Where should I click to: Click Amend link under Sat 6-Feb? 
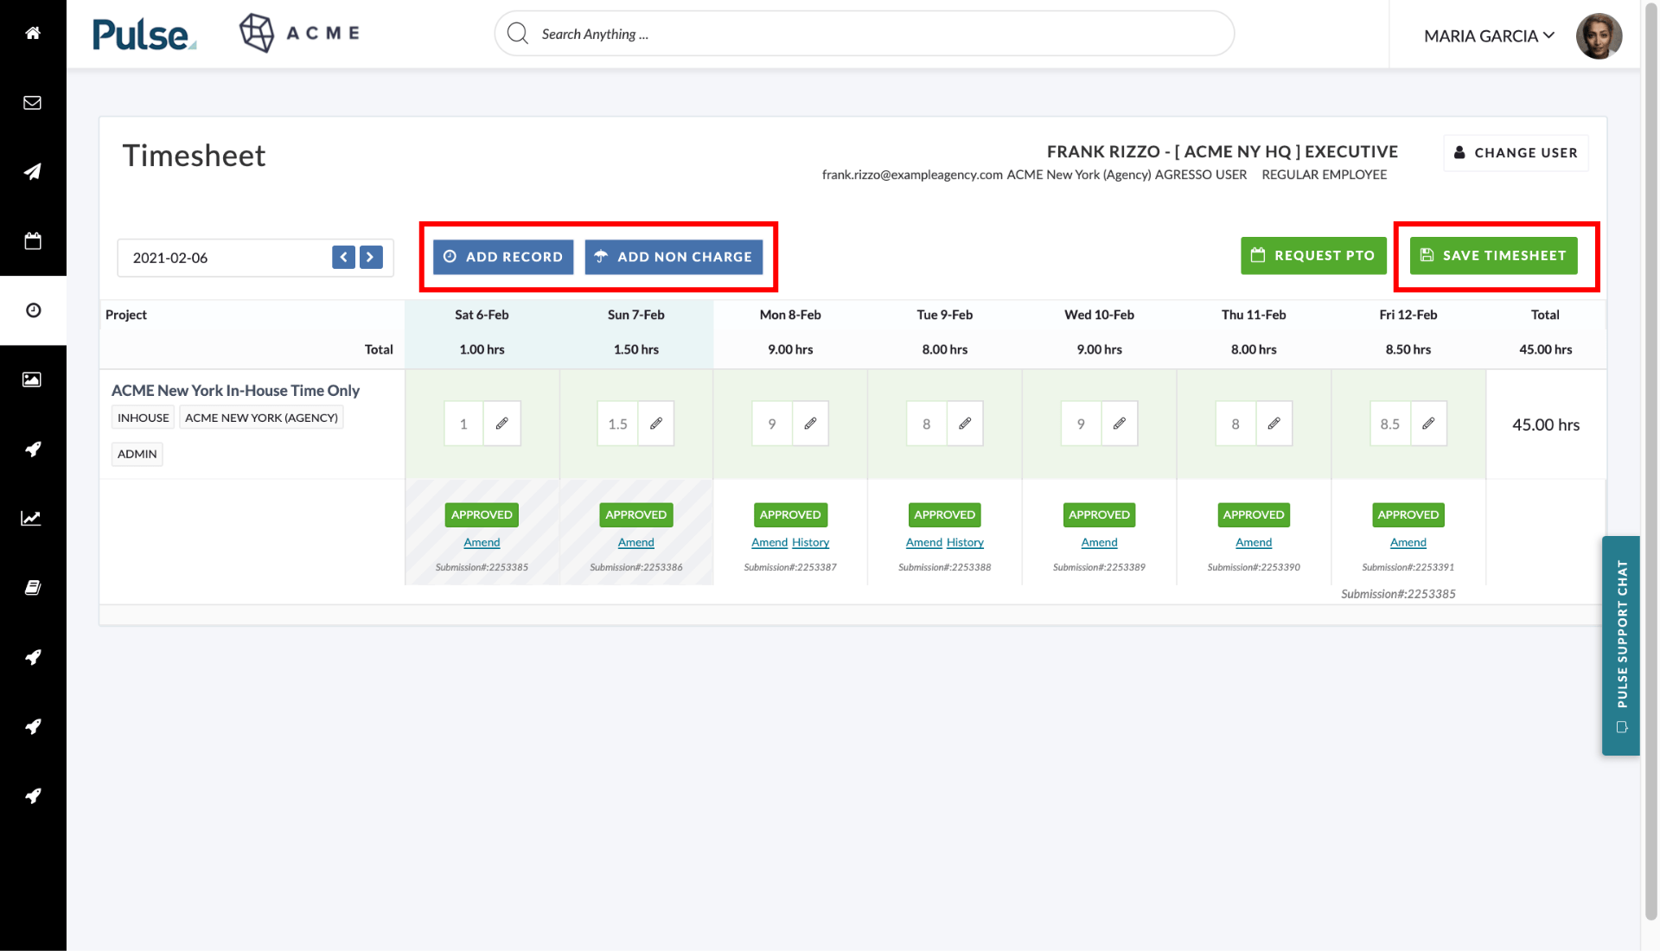pyautogui.click(x=482, y=542)
